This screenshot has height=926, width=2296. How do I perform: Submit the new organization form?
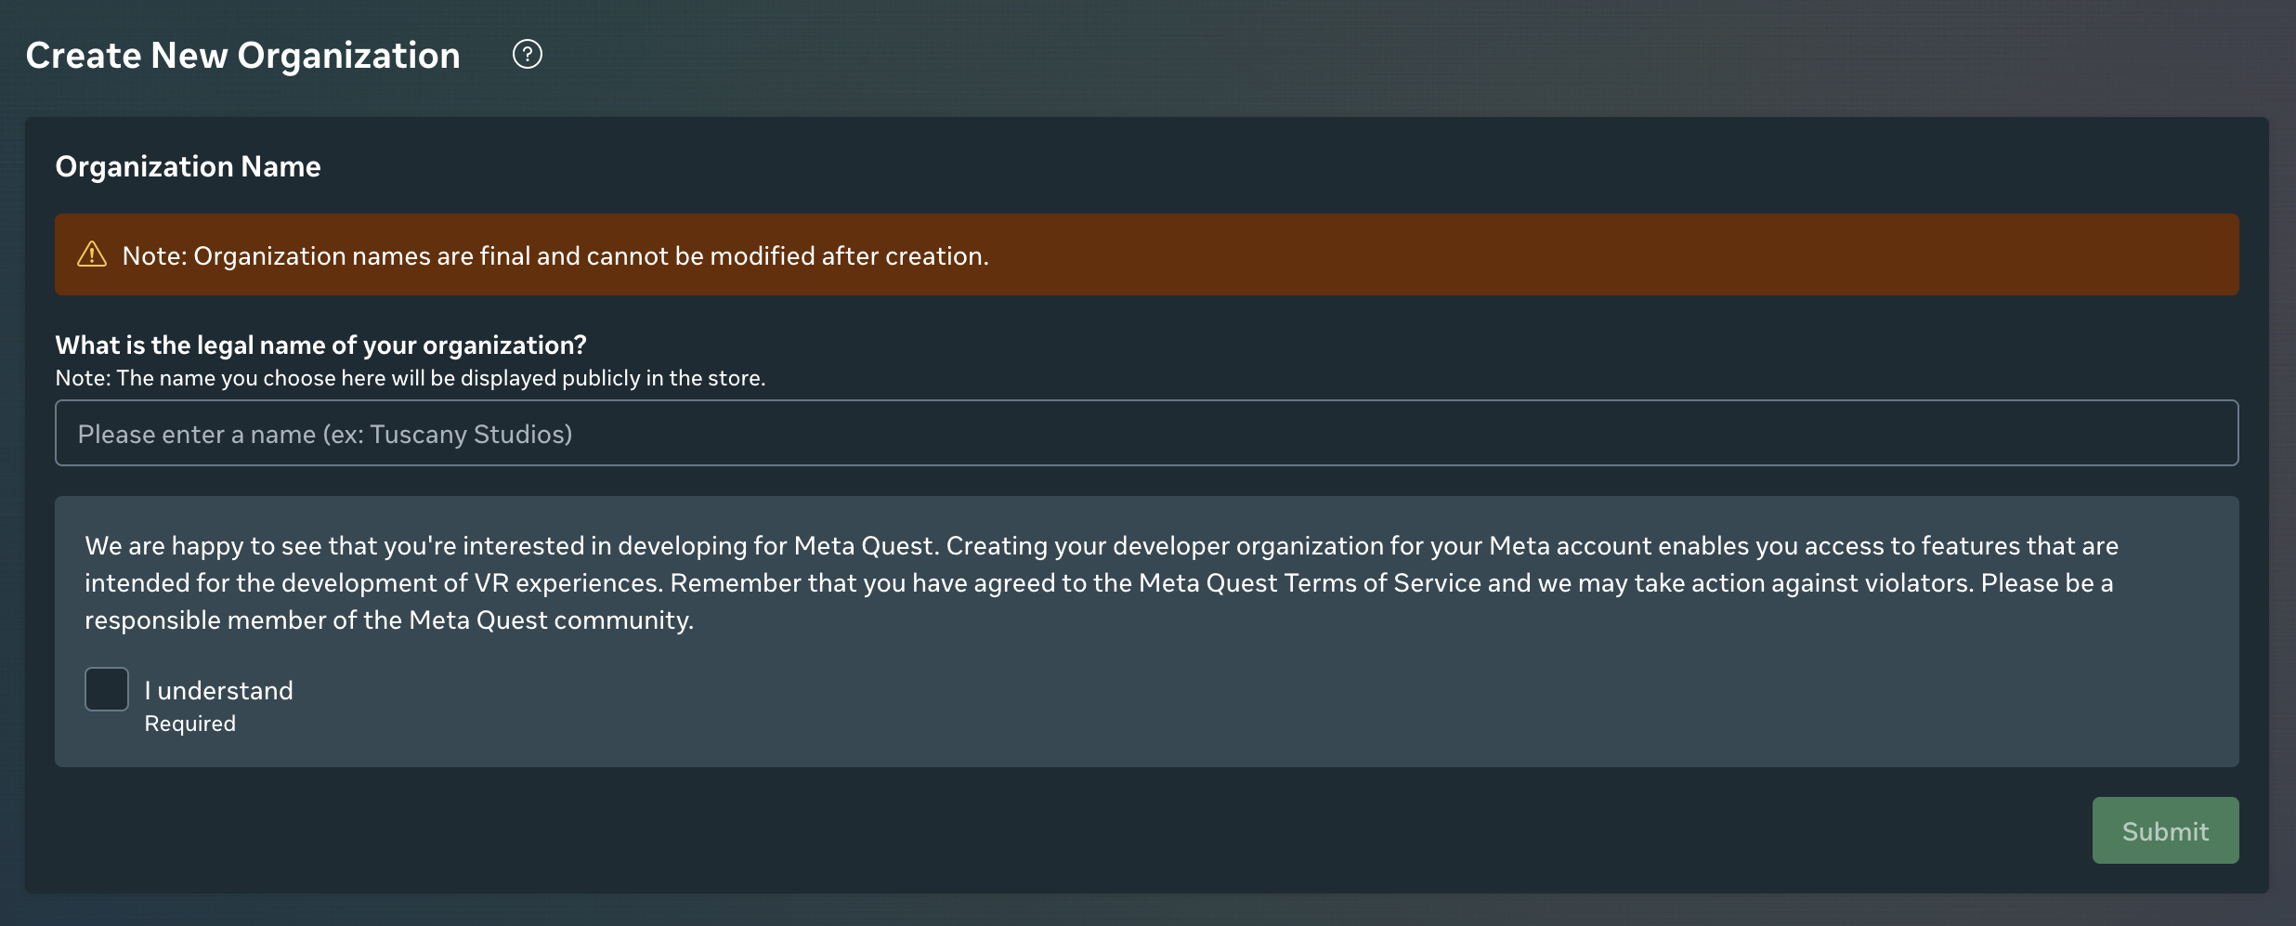2165,830
